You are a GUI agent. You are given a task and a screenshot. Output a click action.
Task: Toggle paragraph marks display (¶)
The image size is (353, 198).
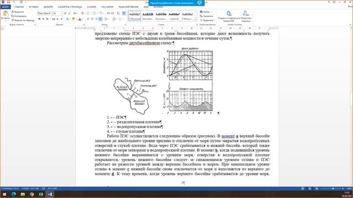[124, 13]
